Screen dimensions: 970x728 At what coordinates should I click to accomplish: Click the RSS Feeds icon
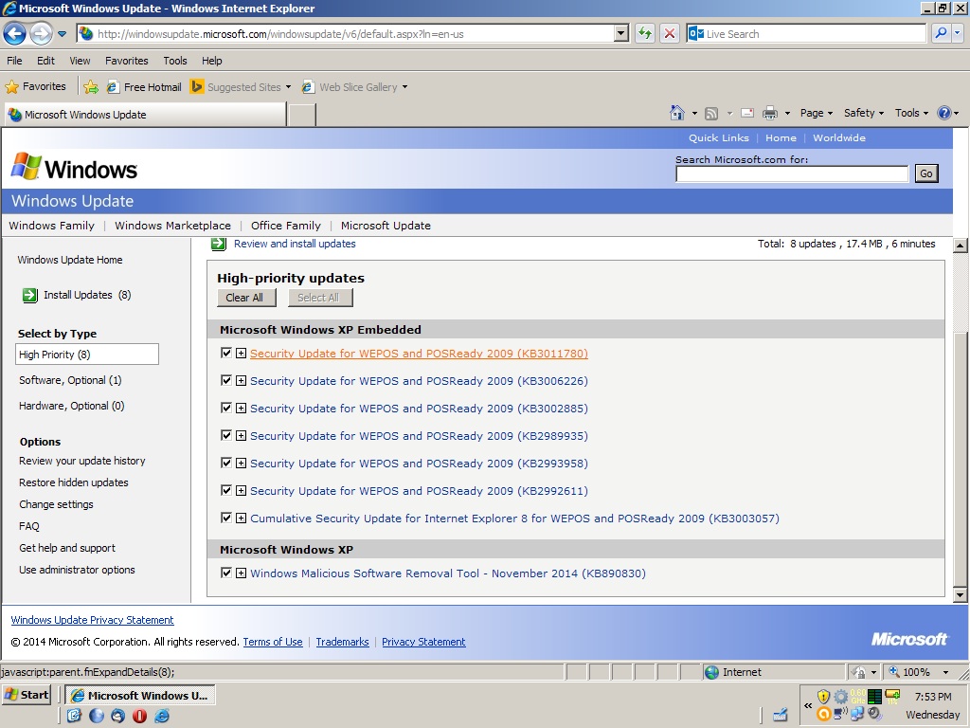[x=711, y=114]
